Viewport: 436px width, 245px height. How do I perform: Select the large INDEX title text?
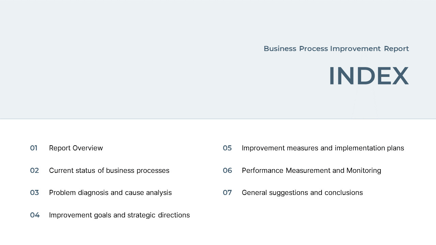coord(368,76)
